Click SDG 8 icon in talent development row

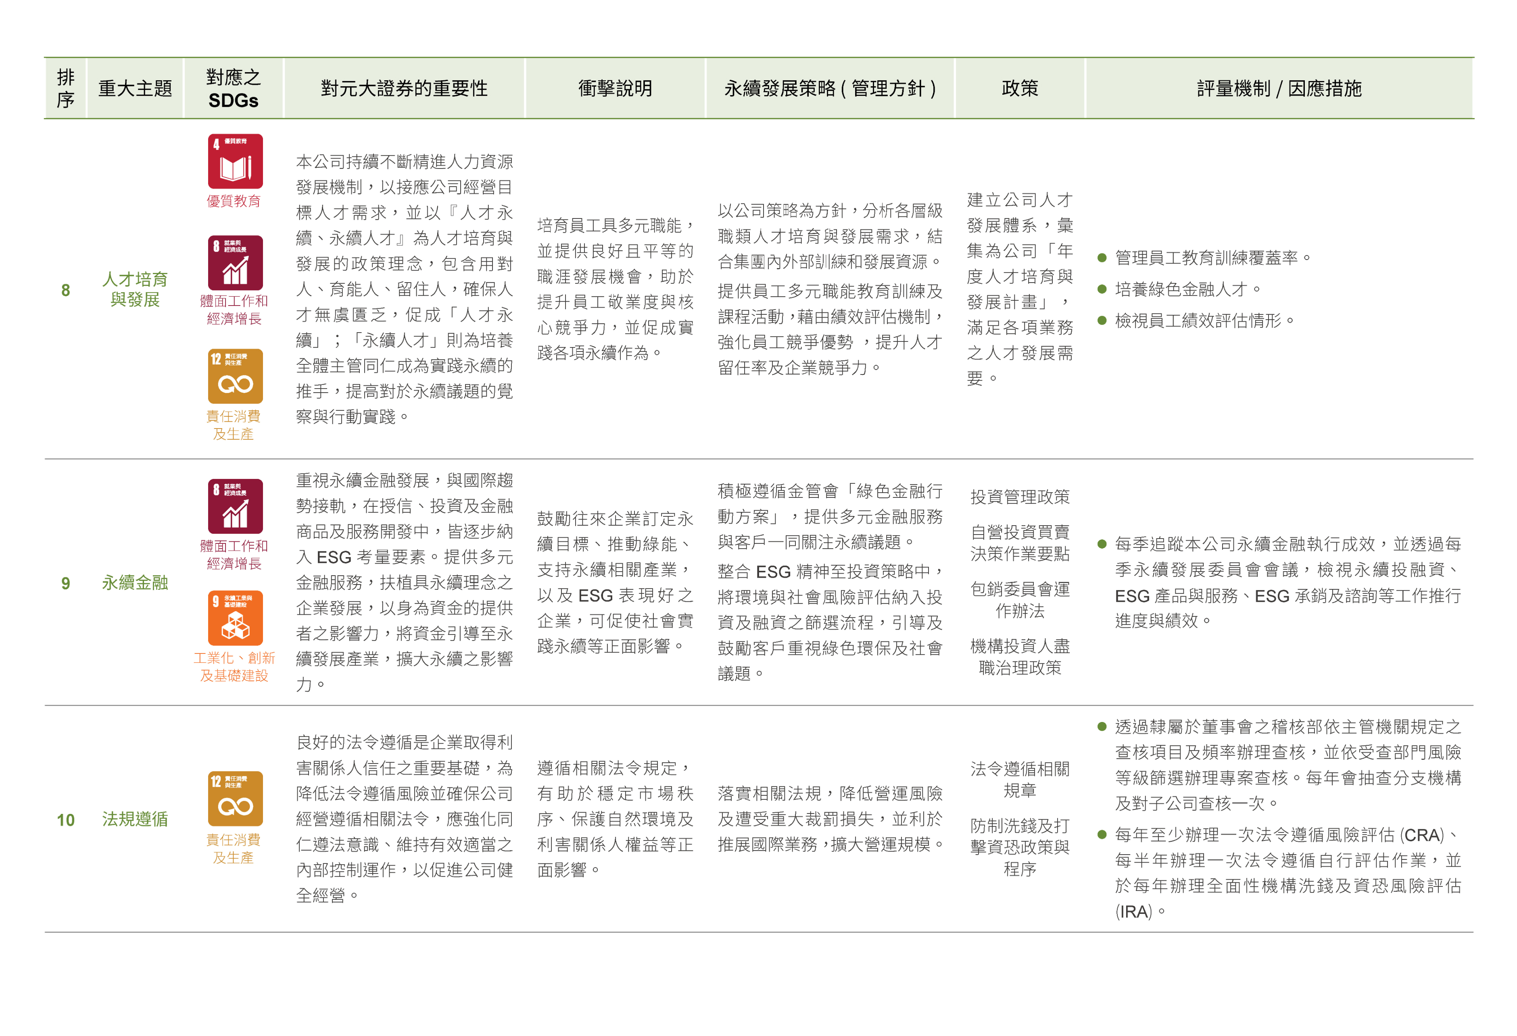point(235,262)
